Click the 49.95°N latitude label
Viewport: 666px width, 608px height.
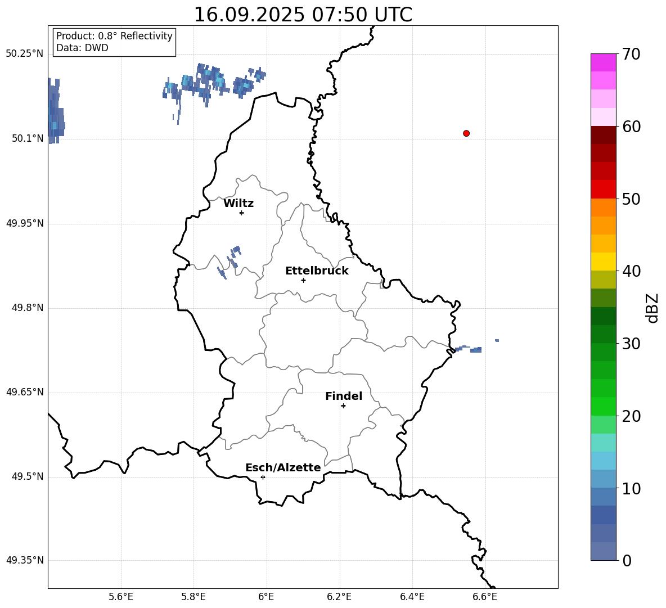click(25, 223)
